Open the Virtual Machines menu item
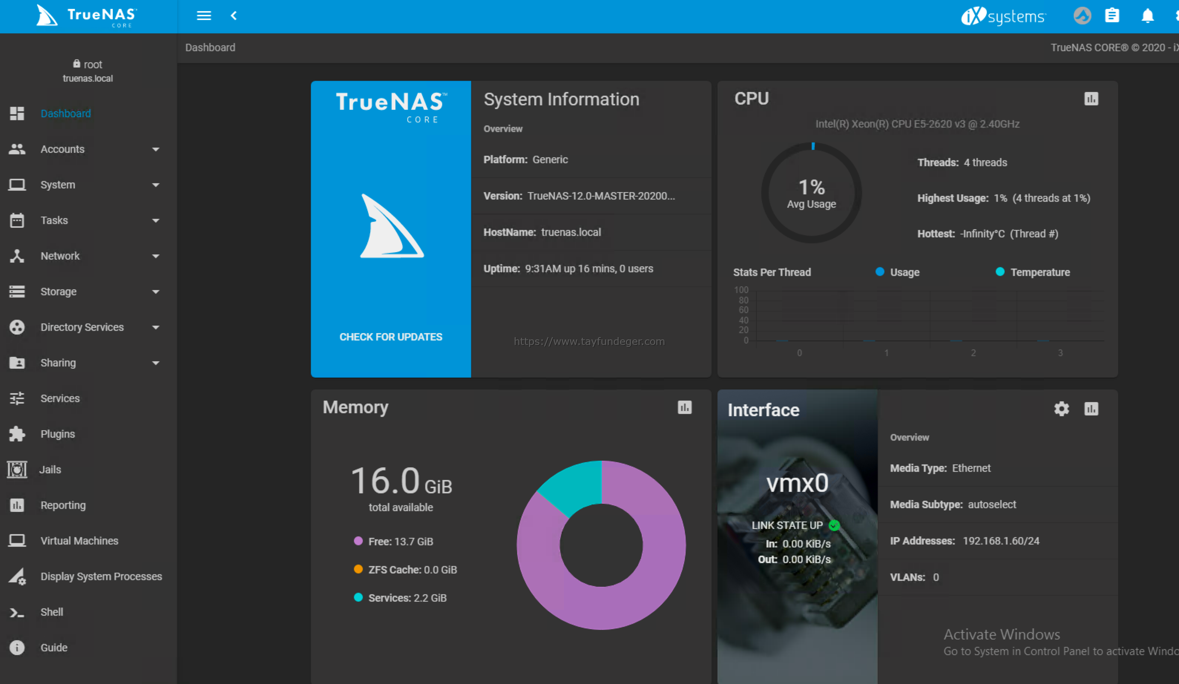 pyautogui.click(x=88, y=540)
